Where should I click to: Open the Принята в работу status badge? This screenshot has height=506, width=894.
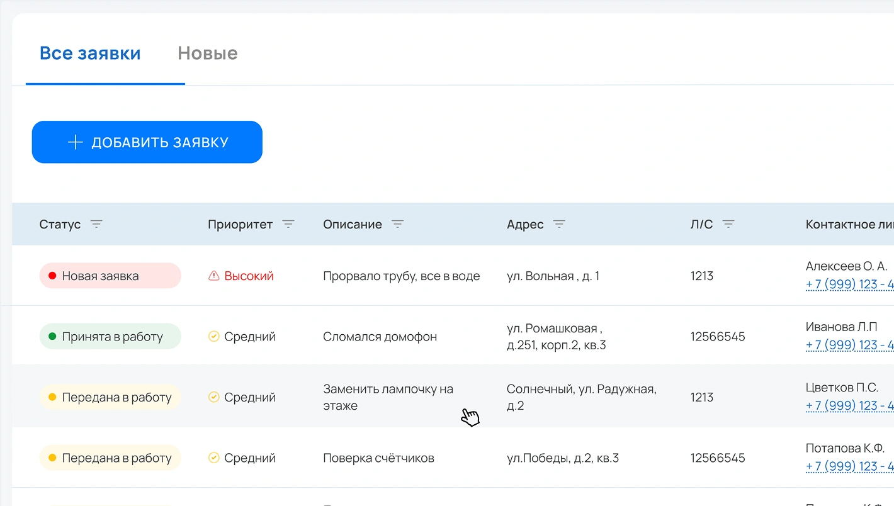(110, 337)
